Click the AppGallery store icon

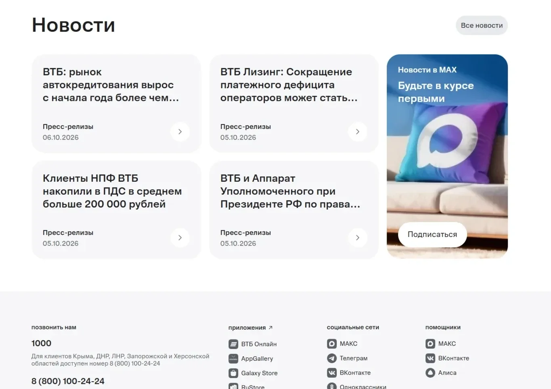(233, 358)
